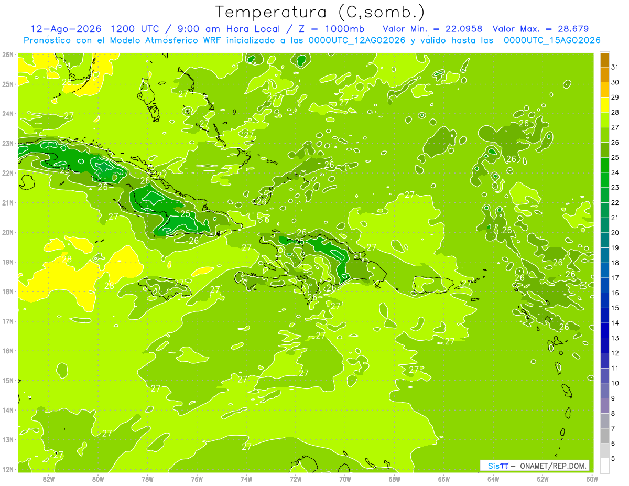Click the "23N" latitude axis label
Image resolution: width=629 pixels, height=486 pixels.
tap(8, 144)
